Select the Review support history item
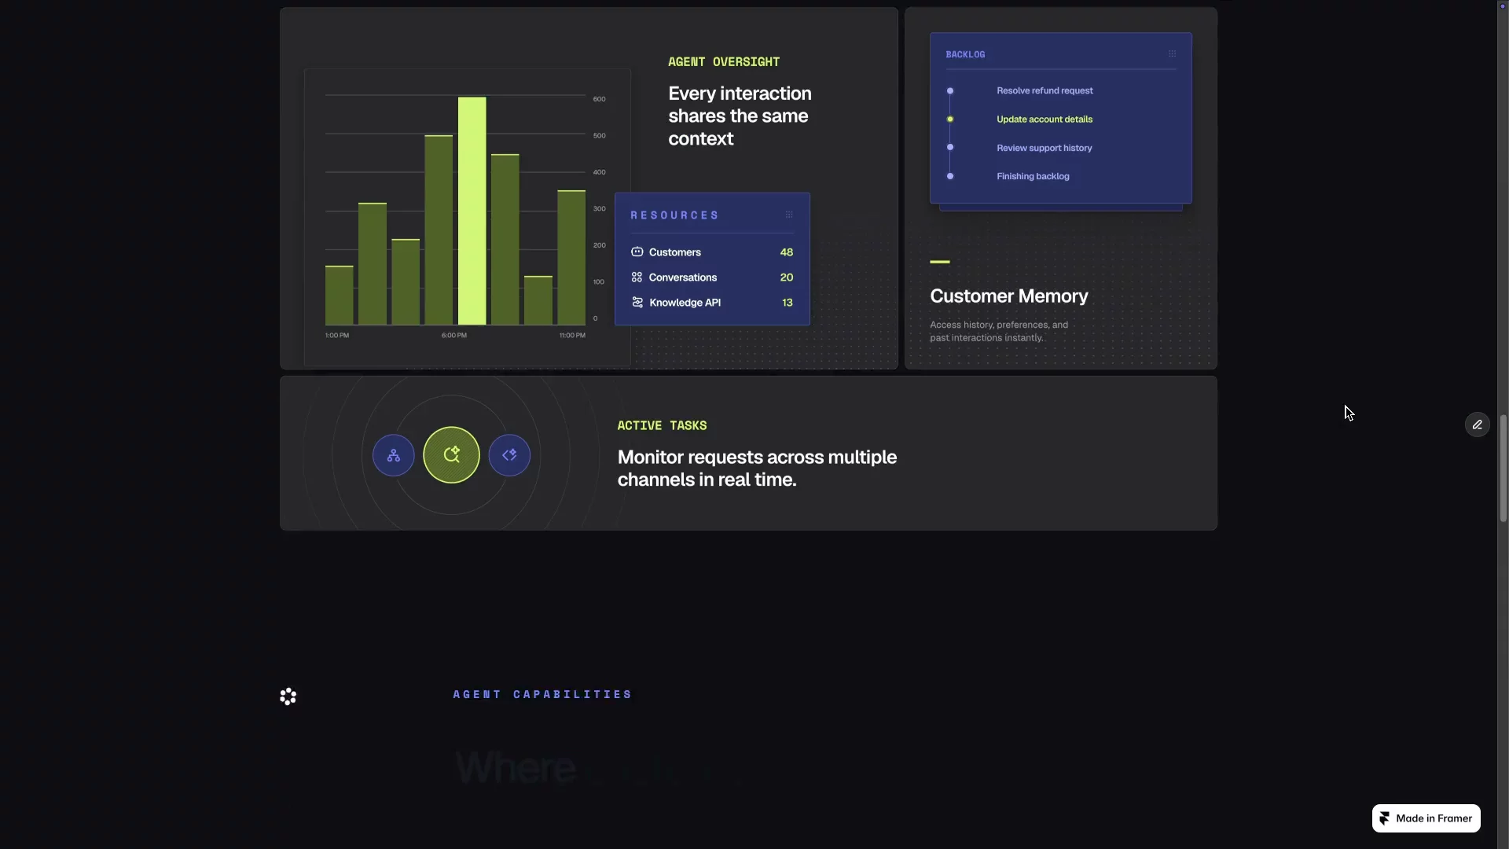Screen dimensions: 1509x849 (x=1044, y=148)
